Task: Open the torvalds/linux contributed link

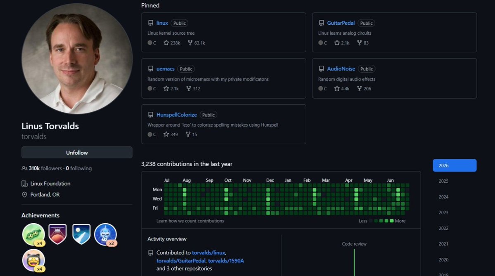Action: pyautogui.click(x=208, y=252)
